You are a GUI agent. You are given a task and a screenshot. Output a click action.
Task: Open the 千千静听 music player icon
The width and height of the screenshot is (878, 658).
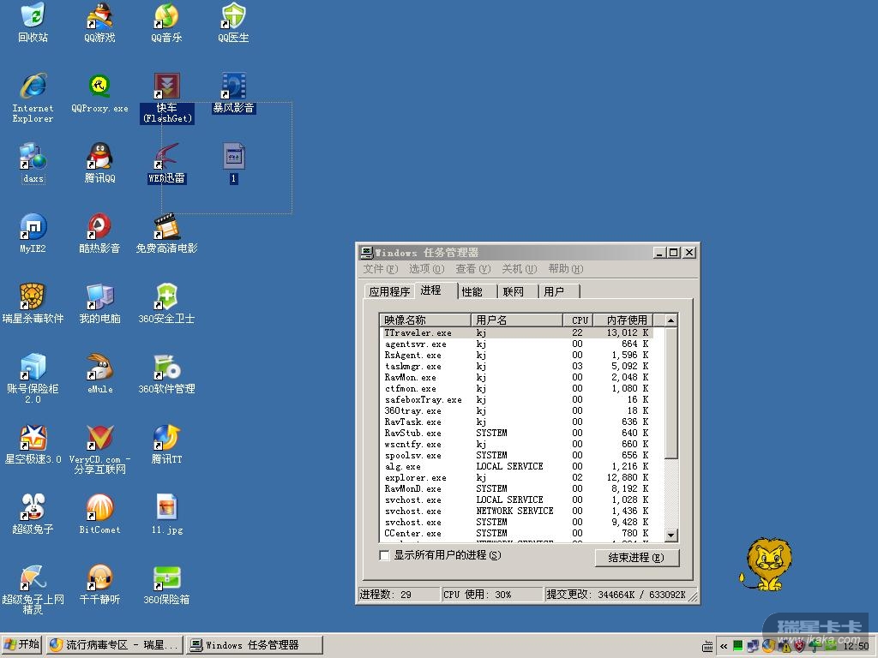pyautogui.click(x=99, y=578)
